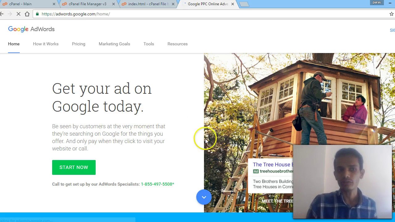395x222 pixels.
Task: Bookmark this page with the star icon
Action: click(392, 14)
